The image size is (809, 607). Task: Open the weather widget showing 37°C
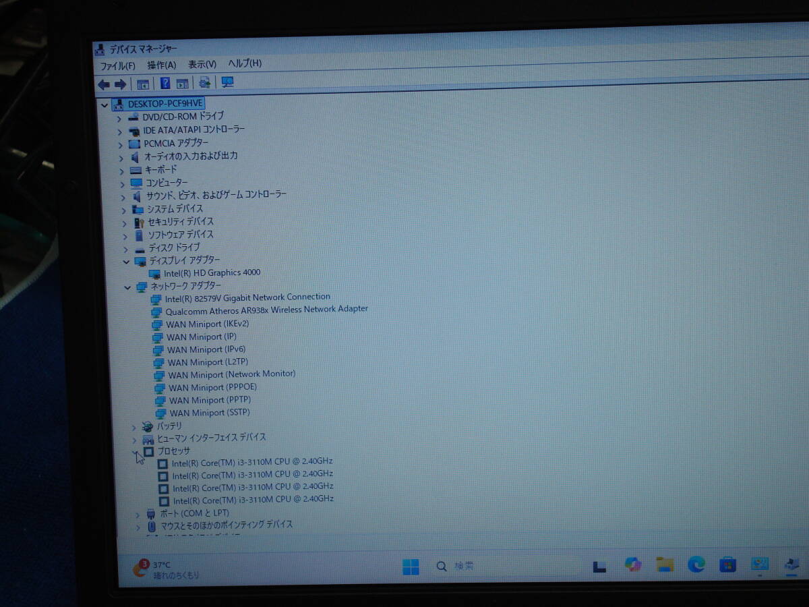tap(166, 570)
